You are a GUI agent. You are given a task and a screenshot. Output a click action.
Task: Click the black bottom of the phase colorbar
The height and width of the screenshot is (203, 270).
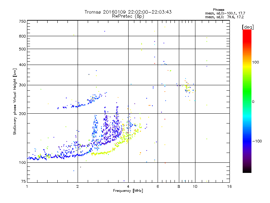coord(247,170)
